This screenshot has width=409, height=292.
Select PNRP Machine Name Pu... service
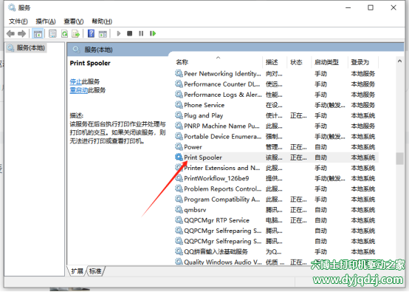(221, 126)
